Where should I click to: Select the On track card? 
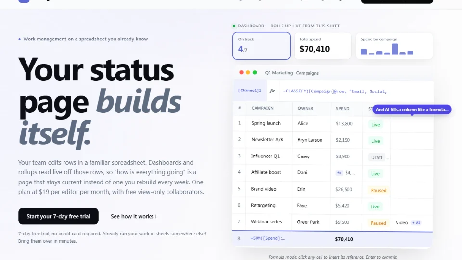click(x=261, y=46)
